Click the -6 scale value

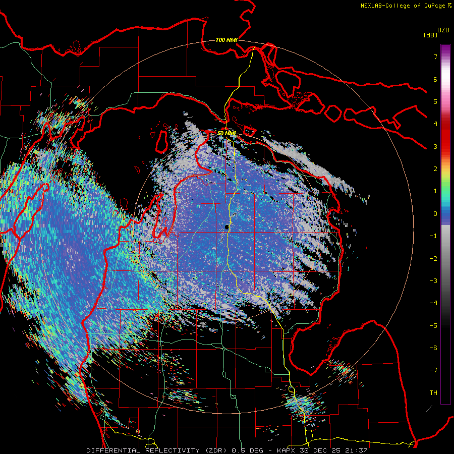point(433,348)
